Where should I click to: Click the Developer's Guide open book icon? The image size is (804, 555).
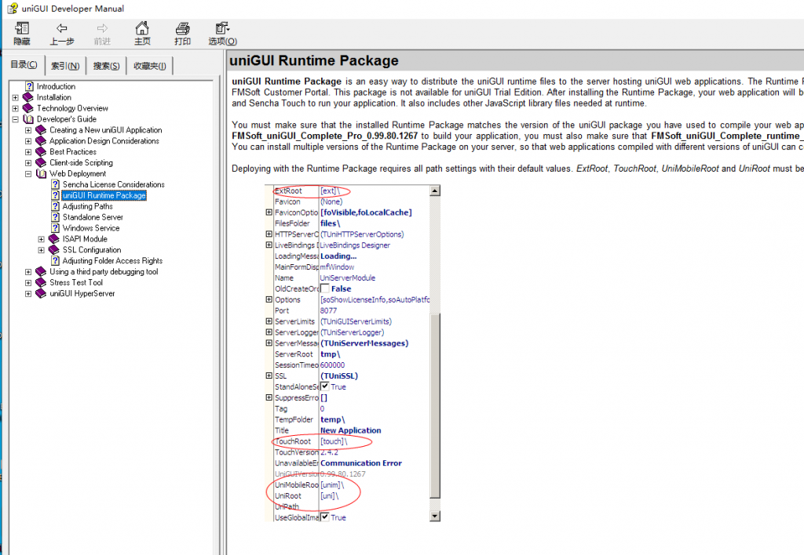(28, 119)
